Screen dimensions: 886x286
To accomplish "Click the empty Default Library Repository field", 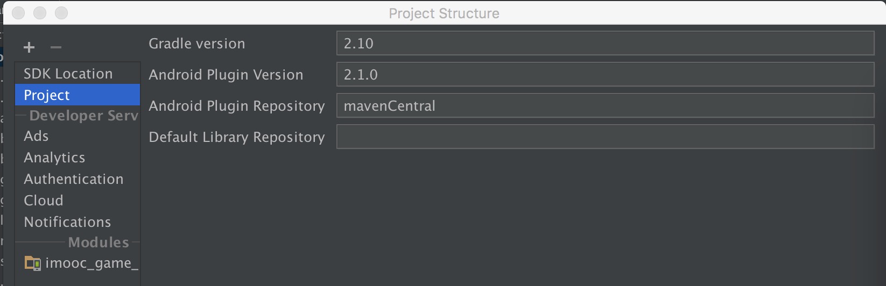I will [605, 137].
